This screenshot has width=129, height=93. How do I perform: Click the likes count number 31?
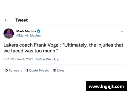point(55,70)
